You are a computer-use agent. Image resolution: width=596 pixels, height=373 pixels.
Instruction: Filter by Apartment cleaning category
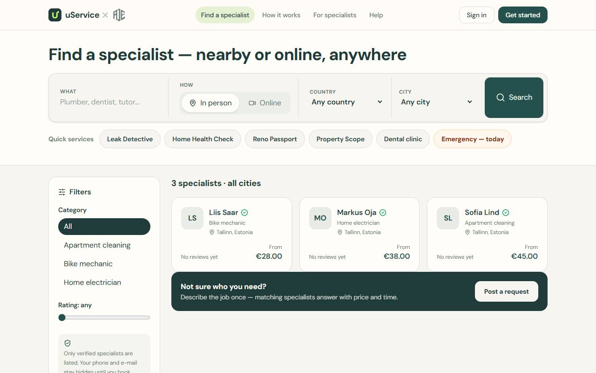104,245
